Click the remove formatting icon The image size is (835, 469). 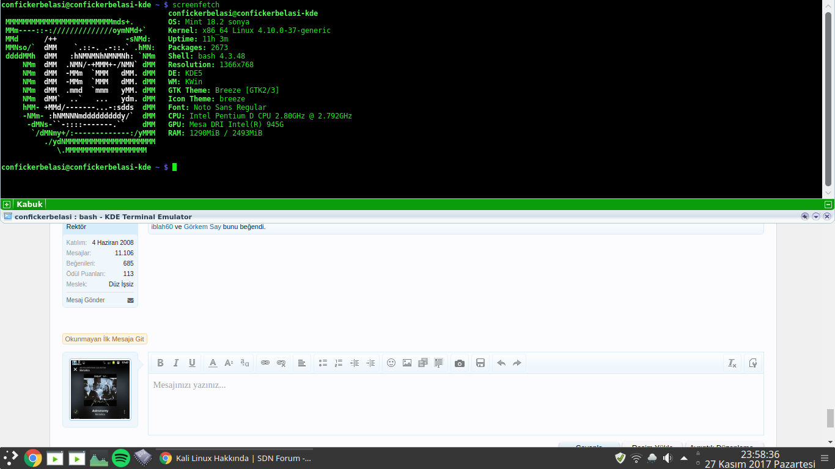tap(732, 363)
